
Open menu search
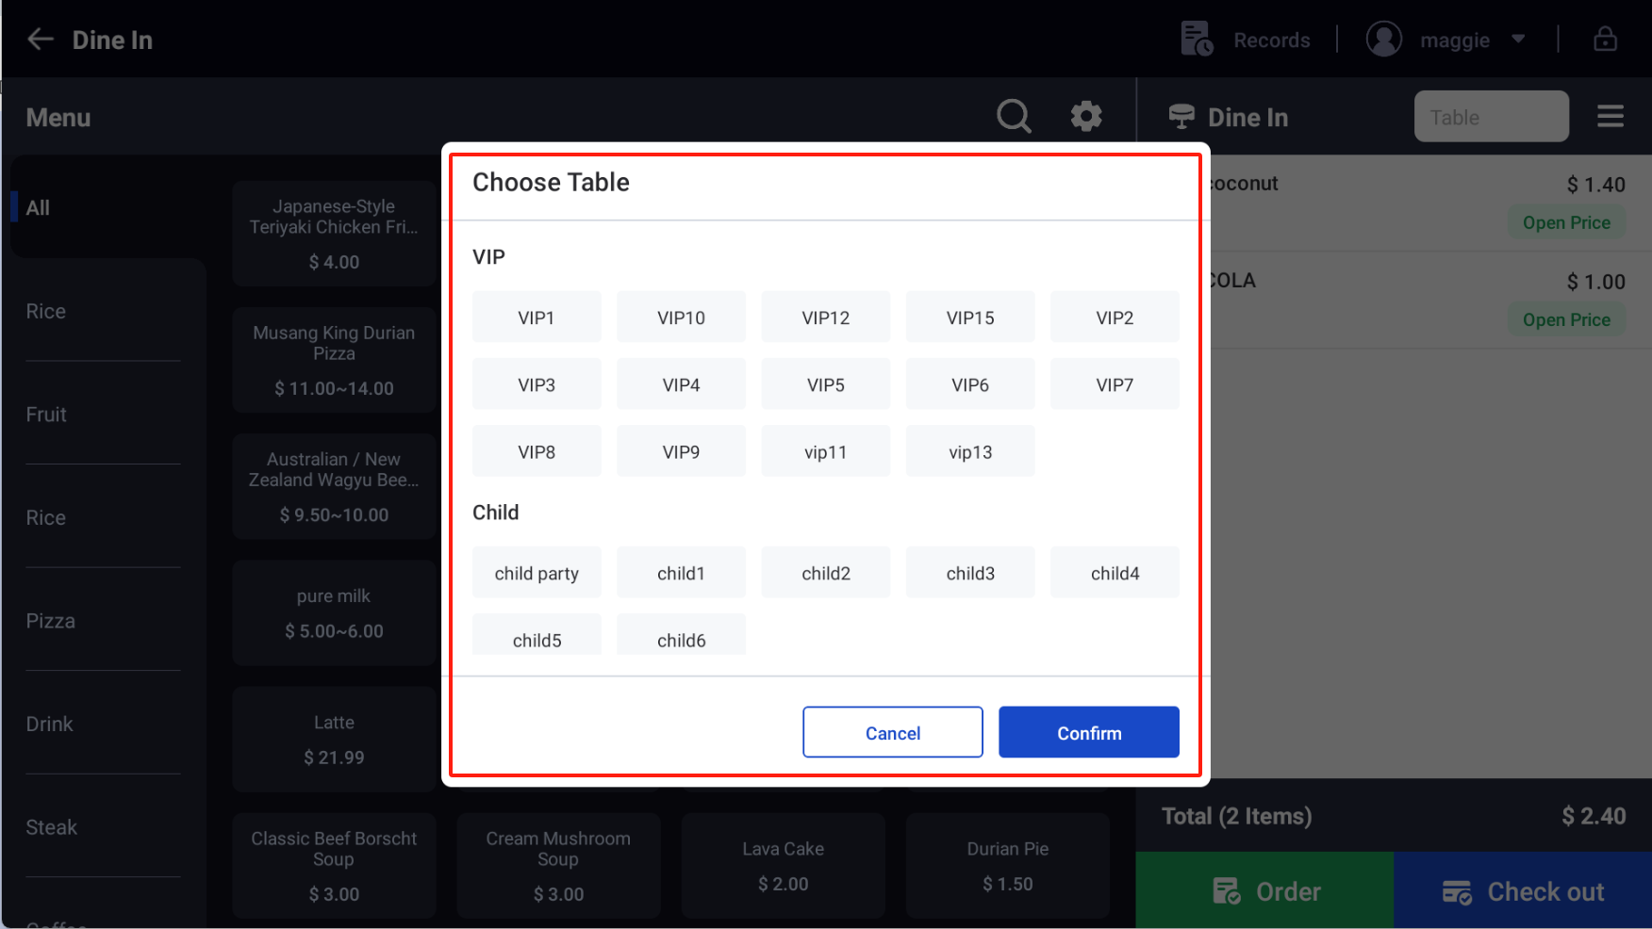click(1014, 115)
